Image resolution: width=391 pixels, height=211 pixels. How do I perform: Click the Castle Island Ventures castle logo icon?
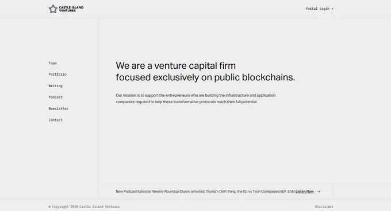[53, 9]
